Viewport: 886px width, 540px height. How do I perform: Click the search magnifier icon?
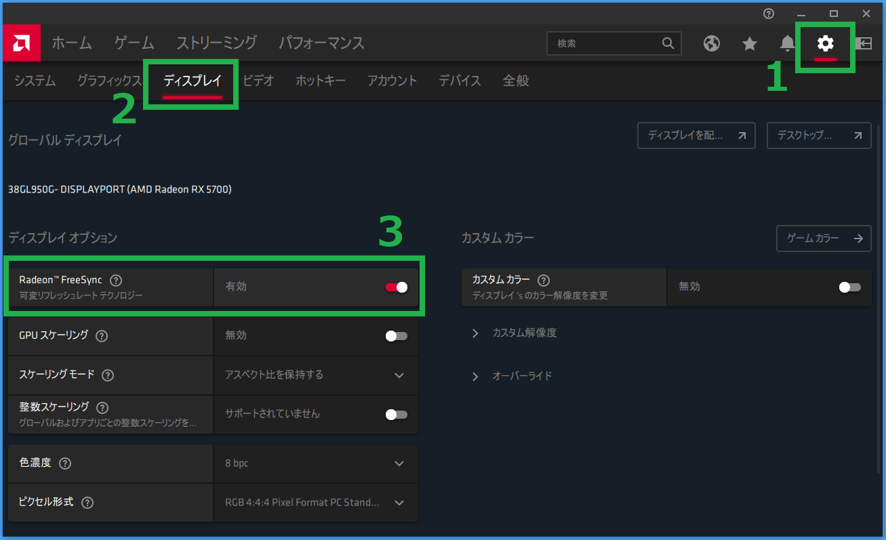668,43
